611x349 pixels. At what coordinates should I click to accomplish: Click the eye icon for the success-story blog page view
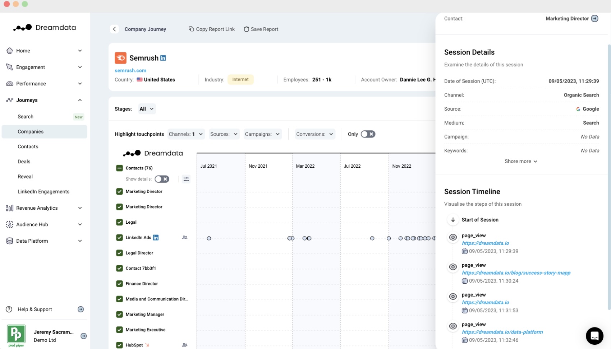coord(453,267)
